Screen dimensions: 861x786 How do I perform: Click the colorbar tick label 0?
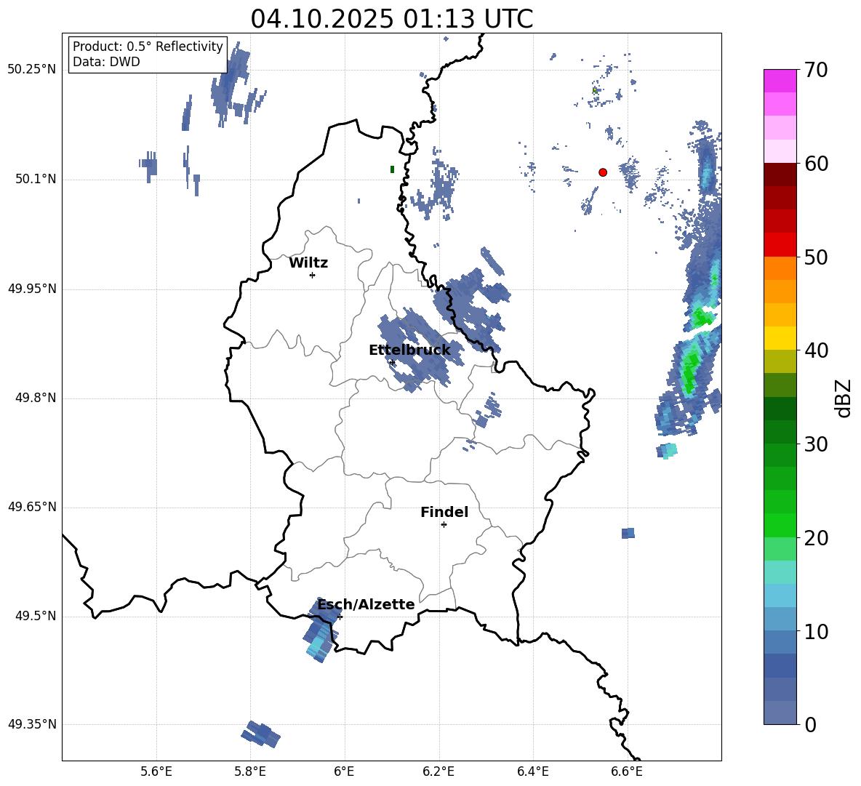pyautogui.click(x=810, y=725)
